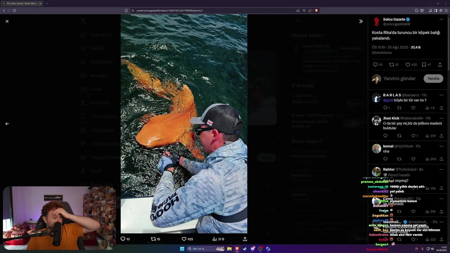Open browser extensions puzzle icon

417,11
